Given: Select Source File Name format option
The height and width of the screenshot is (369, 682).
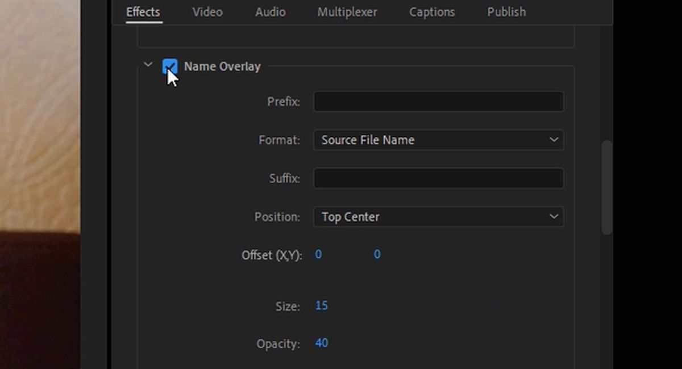Looking at the screenshot, I should tap(368, 140).
